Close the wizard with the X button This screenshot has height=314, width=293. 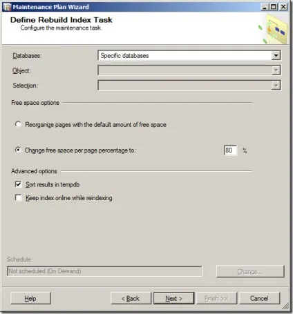(x=283, y=7)
